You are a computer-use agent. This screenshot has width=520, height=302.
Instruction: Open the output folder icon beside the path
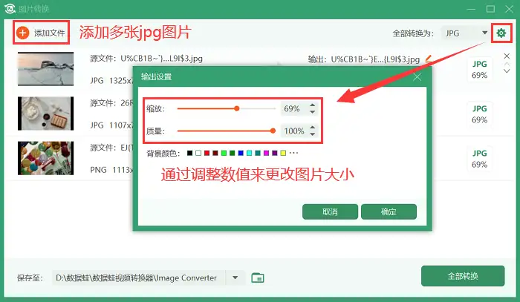coord(258,278)
